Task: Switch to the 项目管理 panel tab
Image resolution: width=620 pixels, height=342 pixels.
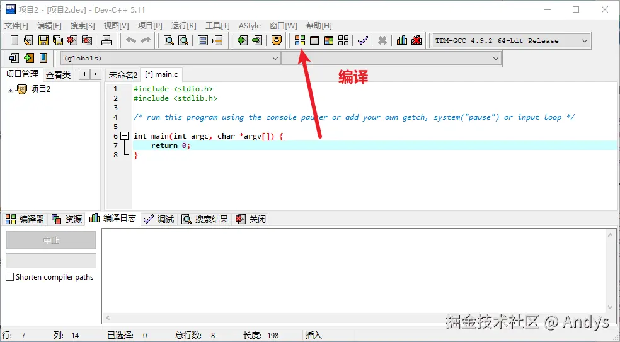Action: click(22, 74)
